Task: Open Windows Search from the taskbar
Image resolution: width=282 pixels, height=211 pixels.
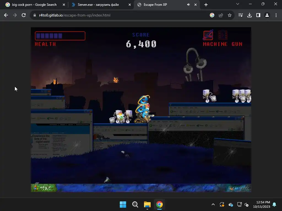Action: pos(135,204)
